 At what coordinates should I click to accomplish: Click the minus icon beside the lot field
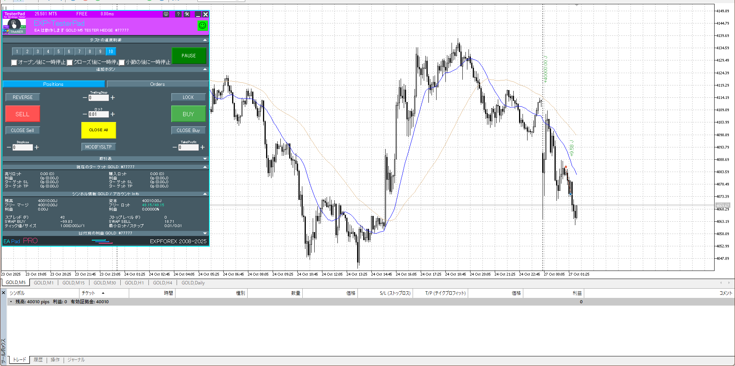coord(85,114)
